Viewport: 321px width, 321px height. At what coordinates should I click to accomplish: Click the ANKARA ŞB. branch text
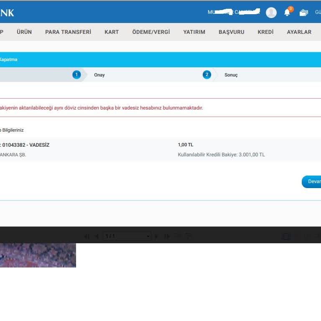click(13, 155)
